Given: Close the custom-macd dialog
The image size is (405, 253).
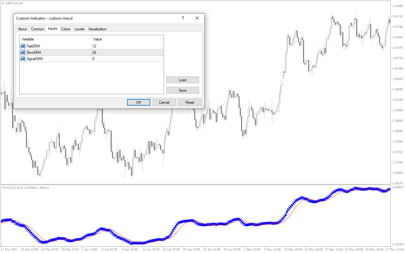Looking at the screenshot, I should (x=197, y=18).
